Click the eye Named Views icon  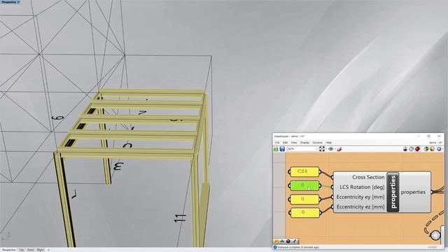331,149
